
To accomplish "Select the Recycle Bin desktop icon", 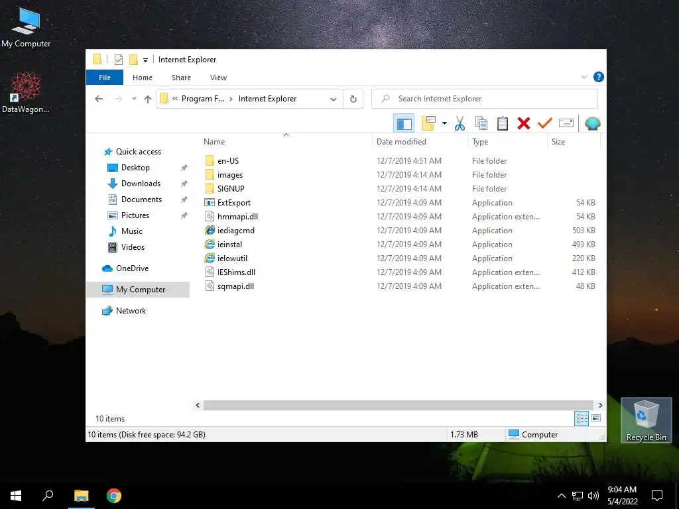I will (x=646, y=420).
